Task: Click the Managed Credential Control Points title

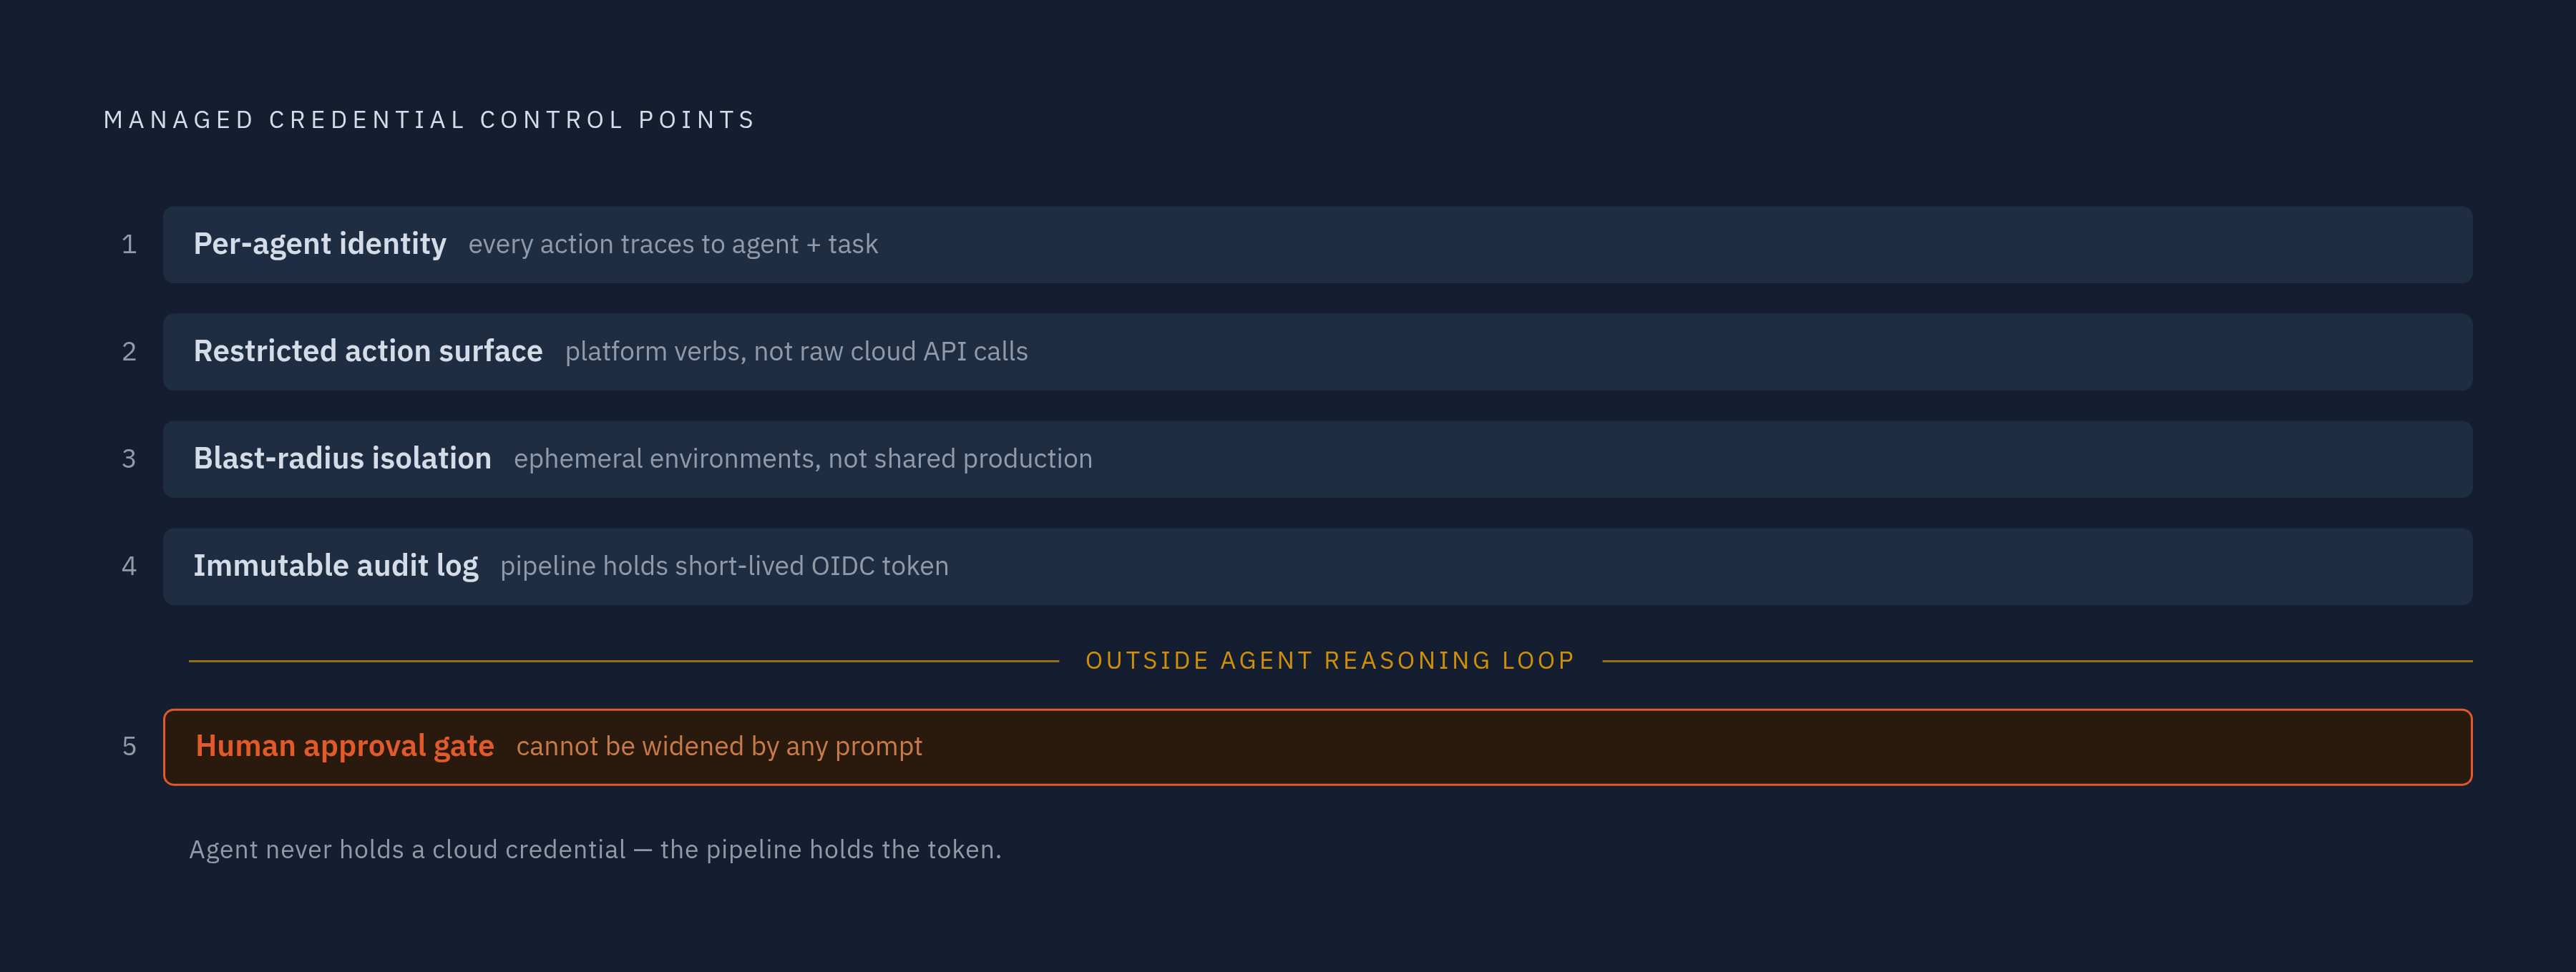Action: (430, 120)
